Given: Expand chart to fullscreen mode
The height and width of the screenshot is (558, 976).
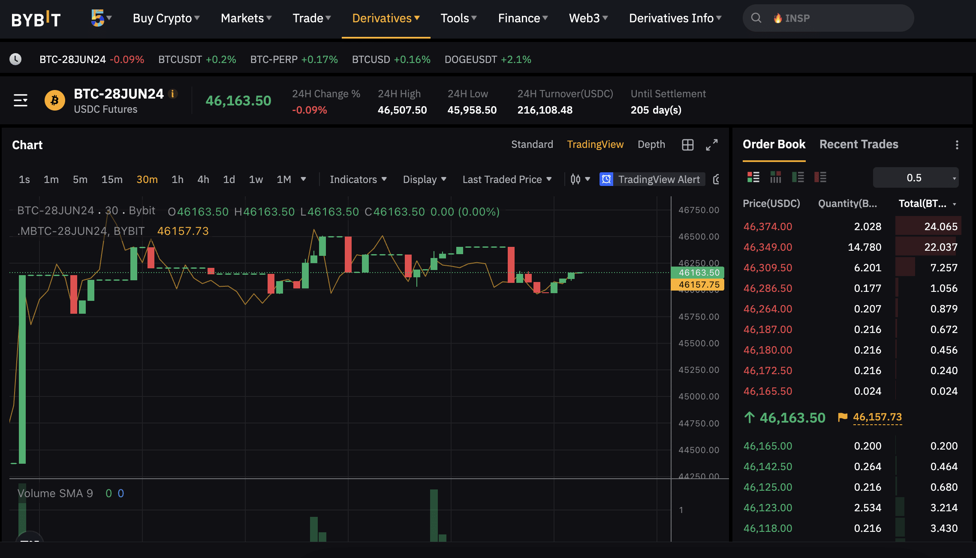Looking at the screenshot, I should [713, 144].
